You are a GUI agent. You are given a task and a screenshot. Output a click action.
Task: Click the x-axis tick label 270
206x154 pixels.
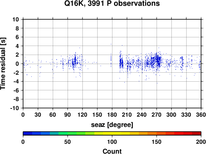157,115
